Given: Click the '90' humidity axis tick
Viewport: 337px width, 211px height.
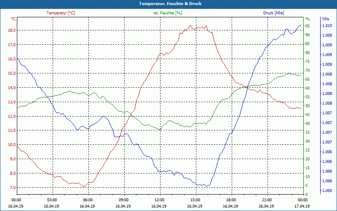Looking at the screenshot, I should (308, 35).
